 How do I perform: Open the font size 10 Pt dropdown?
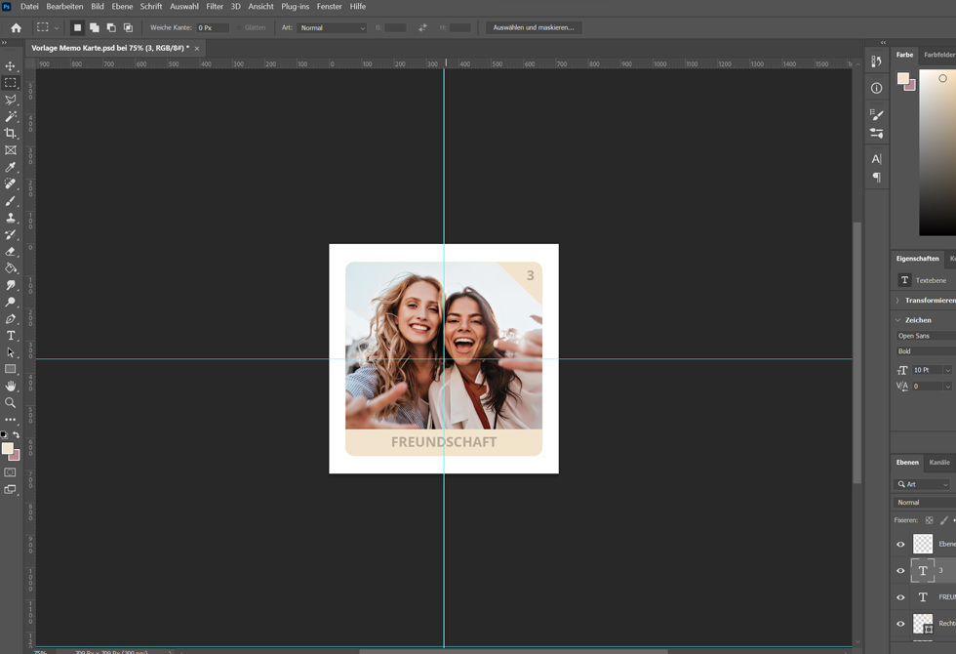pos(947,370)
